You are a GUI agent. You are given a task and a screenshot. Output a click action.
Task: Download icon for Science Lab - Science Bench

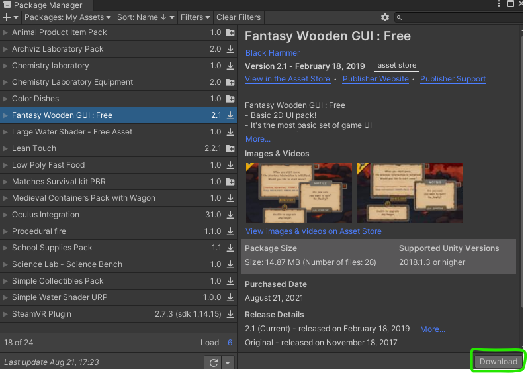pos(230,264)
